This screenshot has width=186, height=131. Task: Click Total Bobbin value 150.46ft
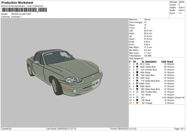148,56
